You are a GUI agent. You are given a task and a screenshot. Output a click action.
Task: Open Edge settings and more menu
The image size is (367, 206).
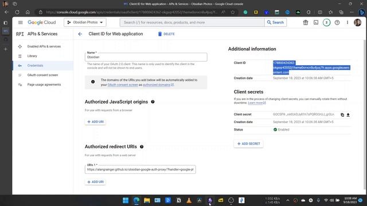tap(352, 12)
